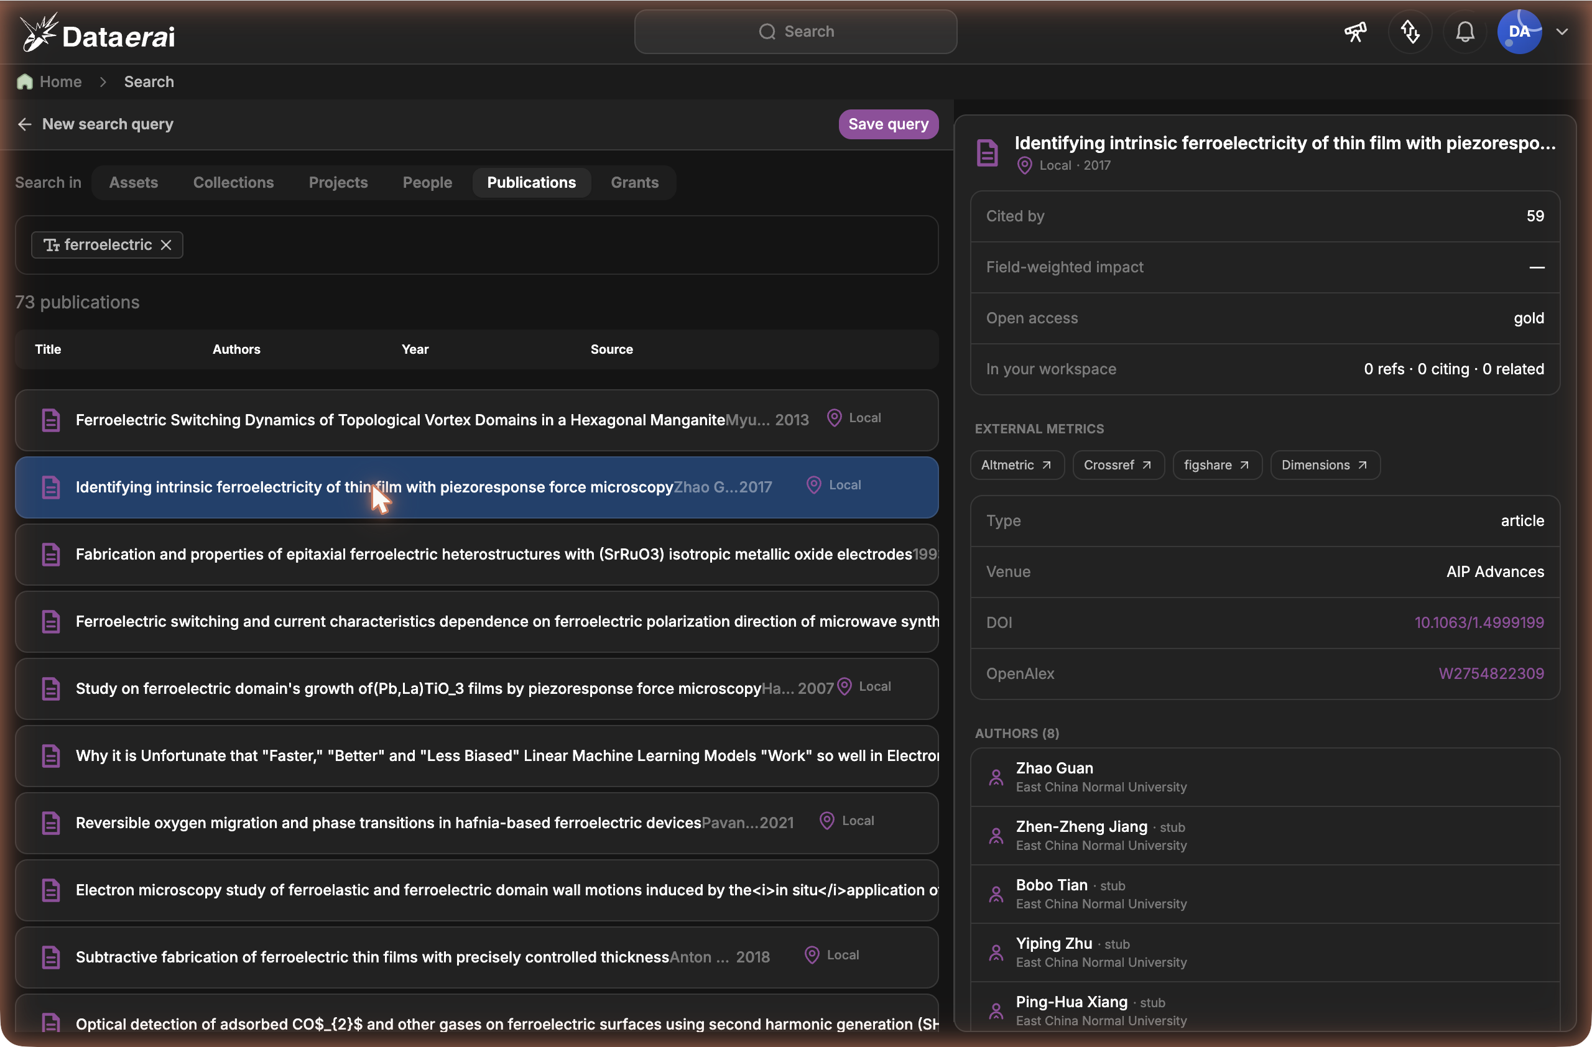The image size is (1592, 1047).
Task: Click person icon next to Zhao Guan
Action: pos(996,778)
